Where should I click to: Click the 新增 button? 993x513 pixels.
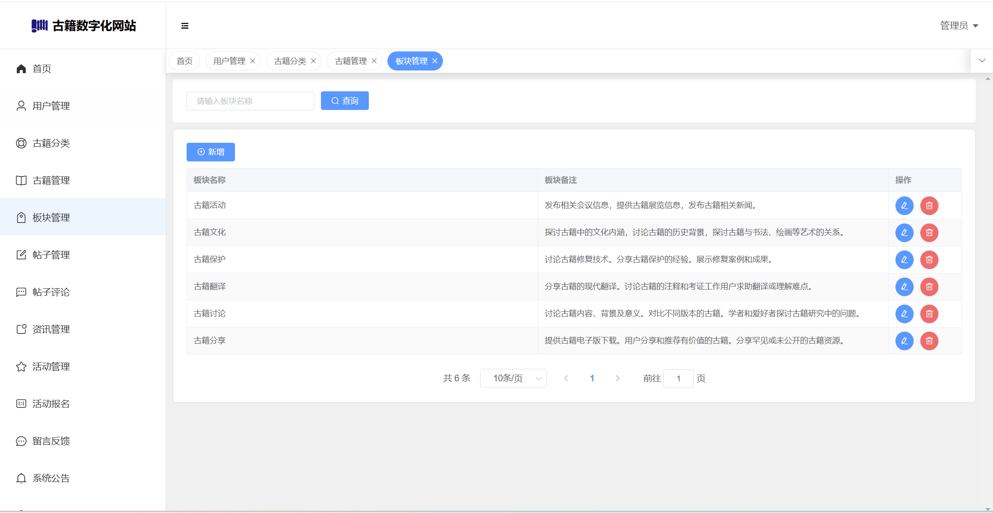211,152
